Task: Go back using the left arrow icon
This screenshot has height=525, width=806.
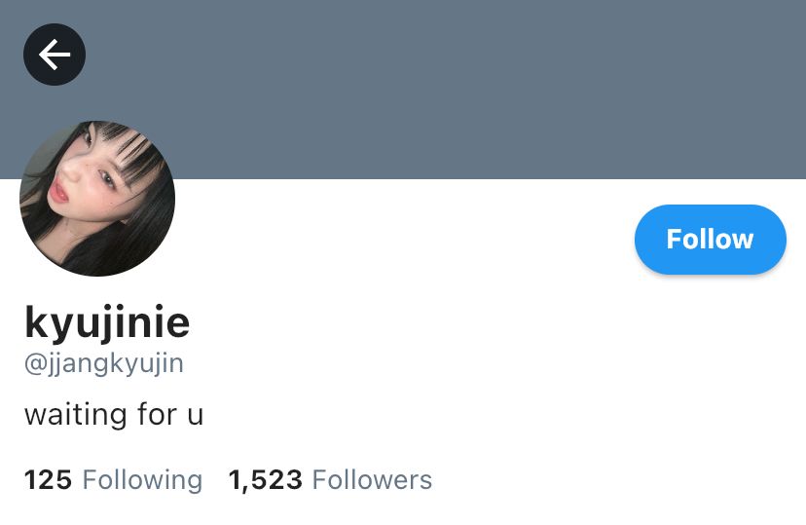Action: coord(54,55)
